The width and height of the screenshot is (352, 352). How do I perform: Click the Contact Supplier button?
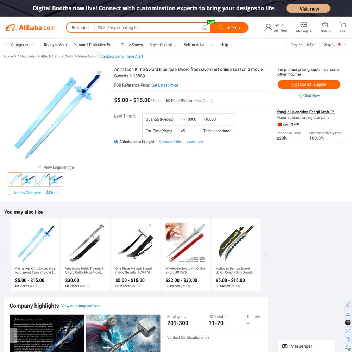pos(309,84)
